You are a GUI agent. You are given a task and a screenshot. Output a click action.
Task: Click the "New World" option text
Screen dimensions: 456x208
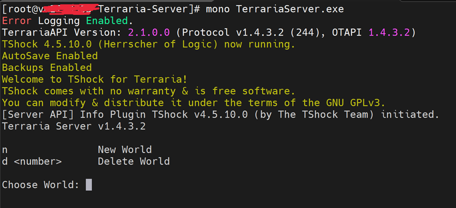(x=124, y=149)
